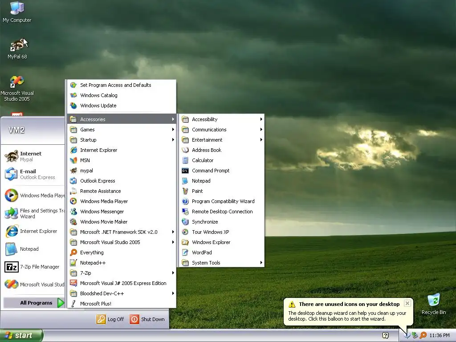Launch Program Compatibility Wizard

point(222,201)
